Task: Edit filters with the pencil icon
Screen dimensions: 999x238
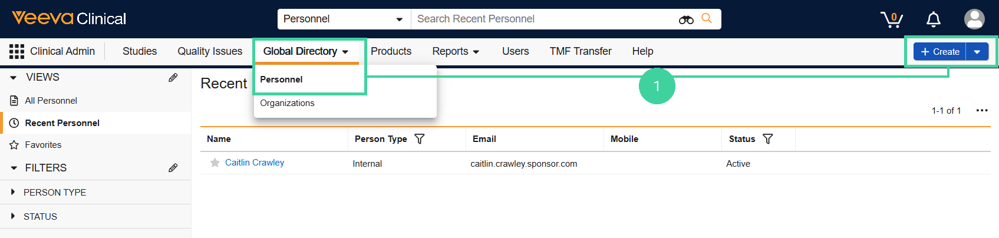Action: pos(173,168)
